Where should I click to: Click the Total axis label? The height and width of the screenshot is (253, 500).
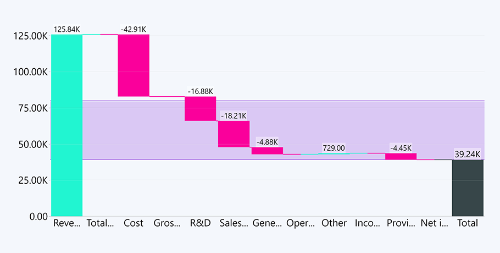click(x=468, y=223)
